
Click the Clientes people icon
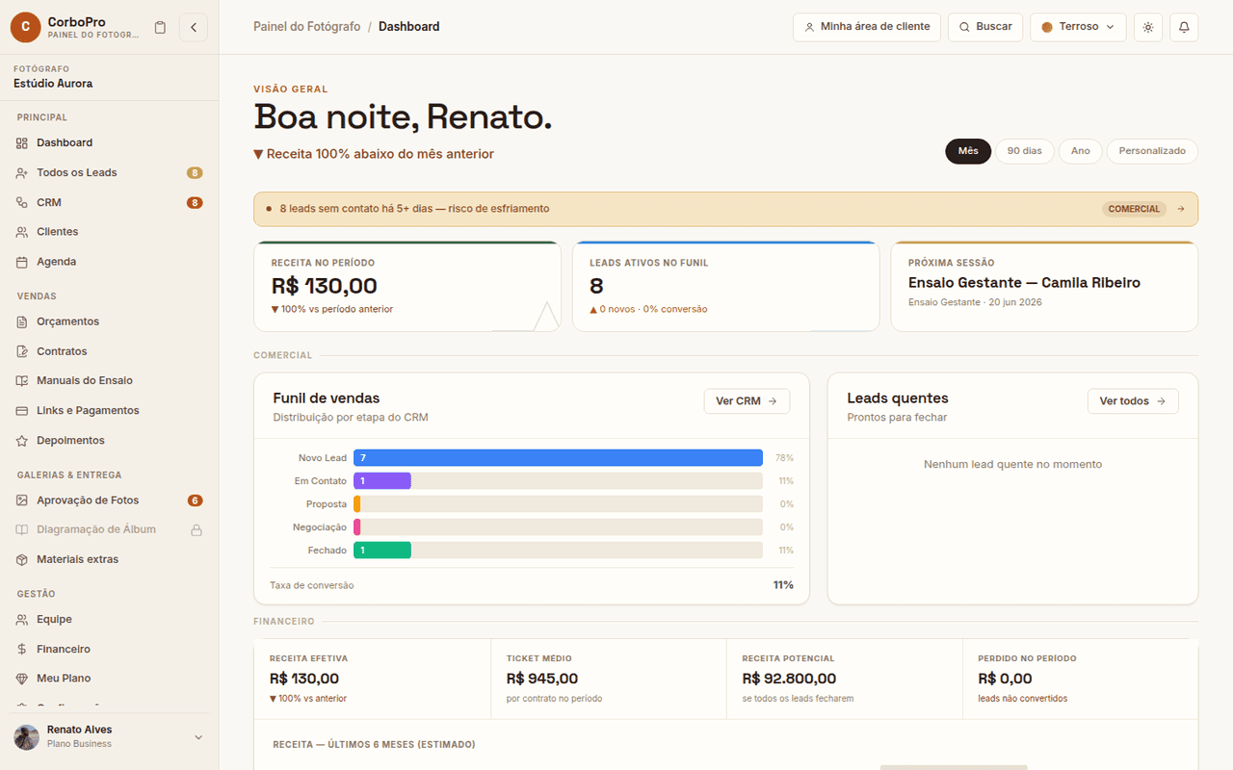tap(22, 232)
